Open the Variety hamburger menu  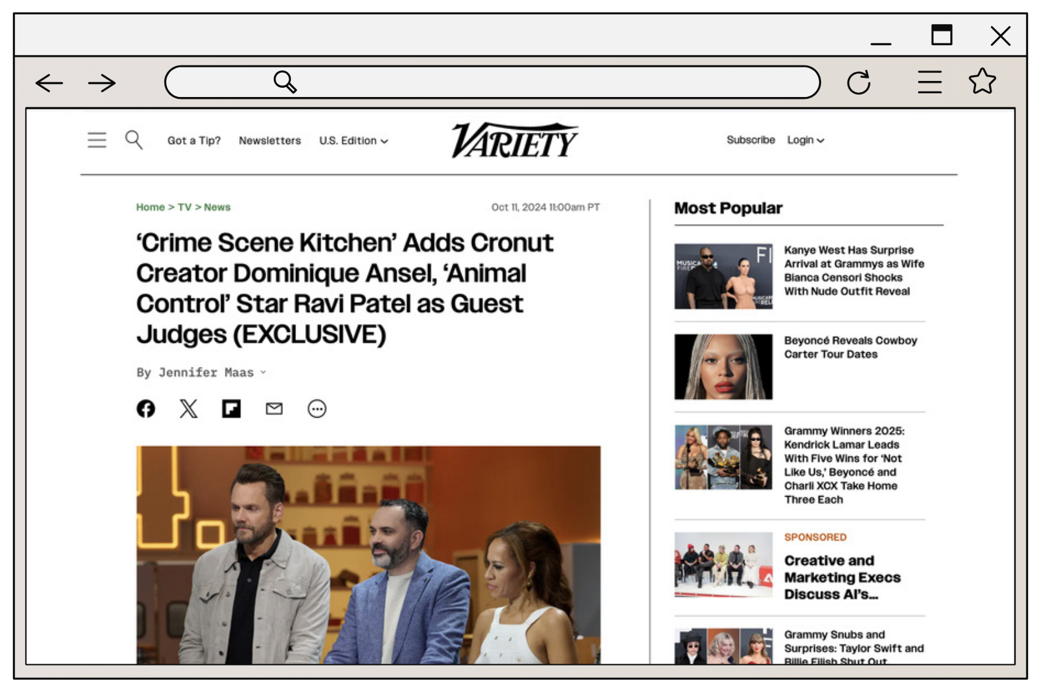[96, 140]
